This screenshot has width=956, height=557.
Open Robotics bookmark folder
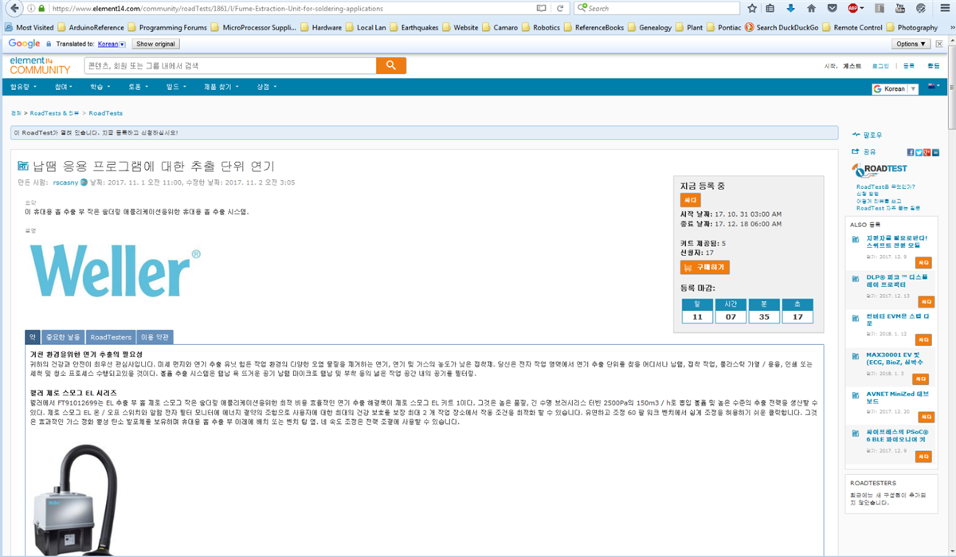(540, 27)
